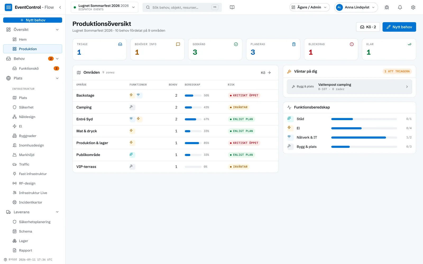This screenshot has height=264, width=423.
Task: Open Nätdesign in the sidebar
Action: 33,117
